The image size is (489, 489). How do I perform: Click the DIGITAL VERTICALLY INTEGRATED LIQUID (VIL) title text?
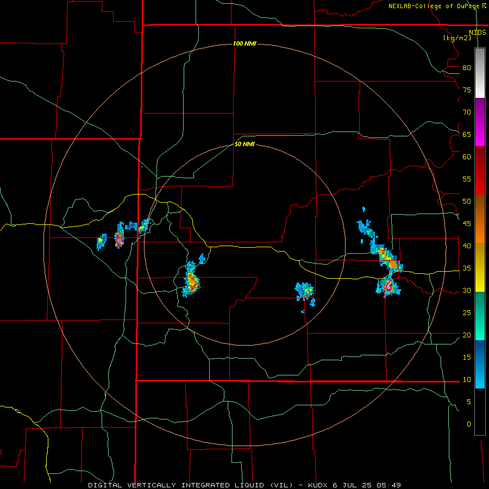(x=191, y=485)
